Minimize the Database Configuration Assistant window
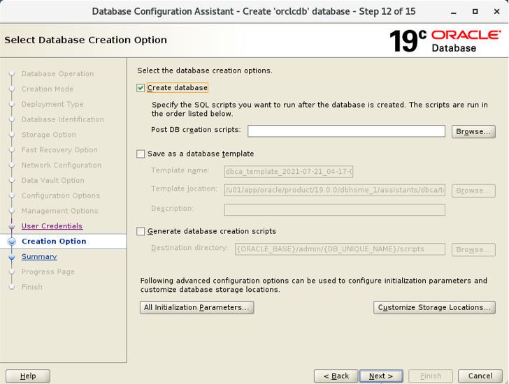The image size is (509, 384). pyautogui.click(x=454, y=12)
